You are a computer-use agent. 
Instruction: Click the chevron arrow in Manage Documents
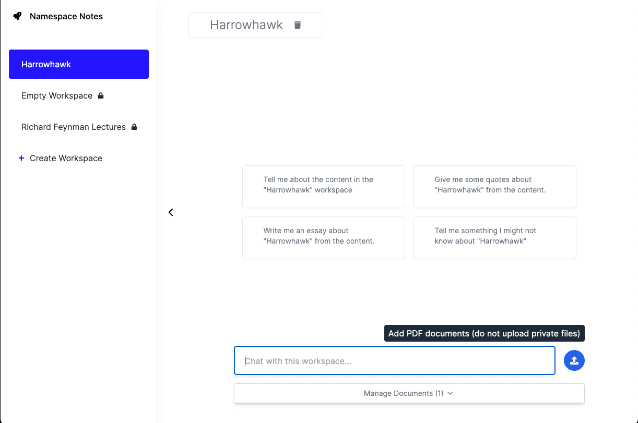coord(450,393)
